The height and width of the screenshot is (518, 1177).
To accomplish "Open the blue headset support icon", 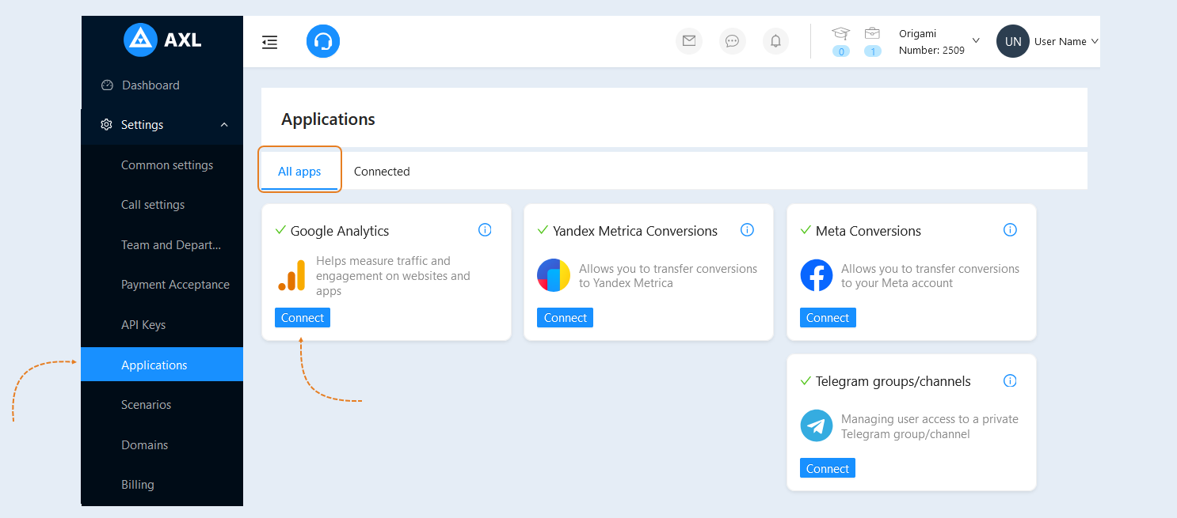I will click(x=323, y=41).
